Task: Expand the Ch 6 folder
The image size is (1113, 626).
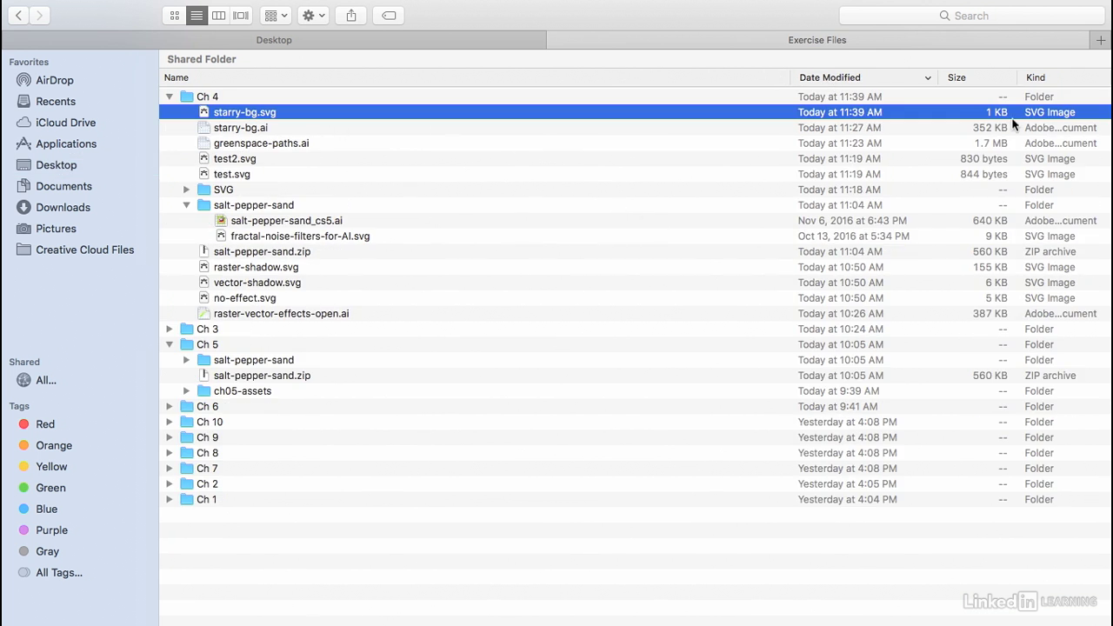Action: (x=170, y=406)
